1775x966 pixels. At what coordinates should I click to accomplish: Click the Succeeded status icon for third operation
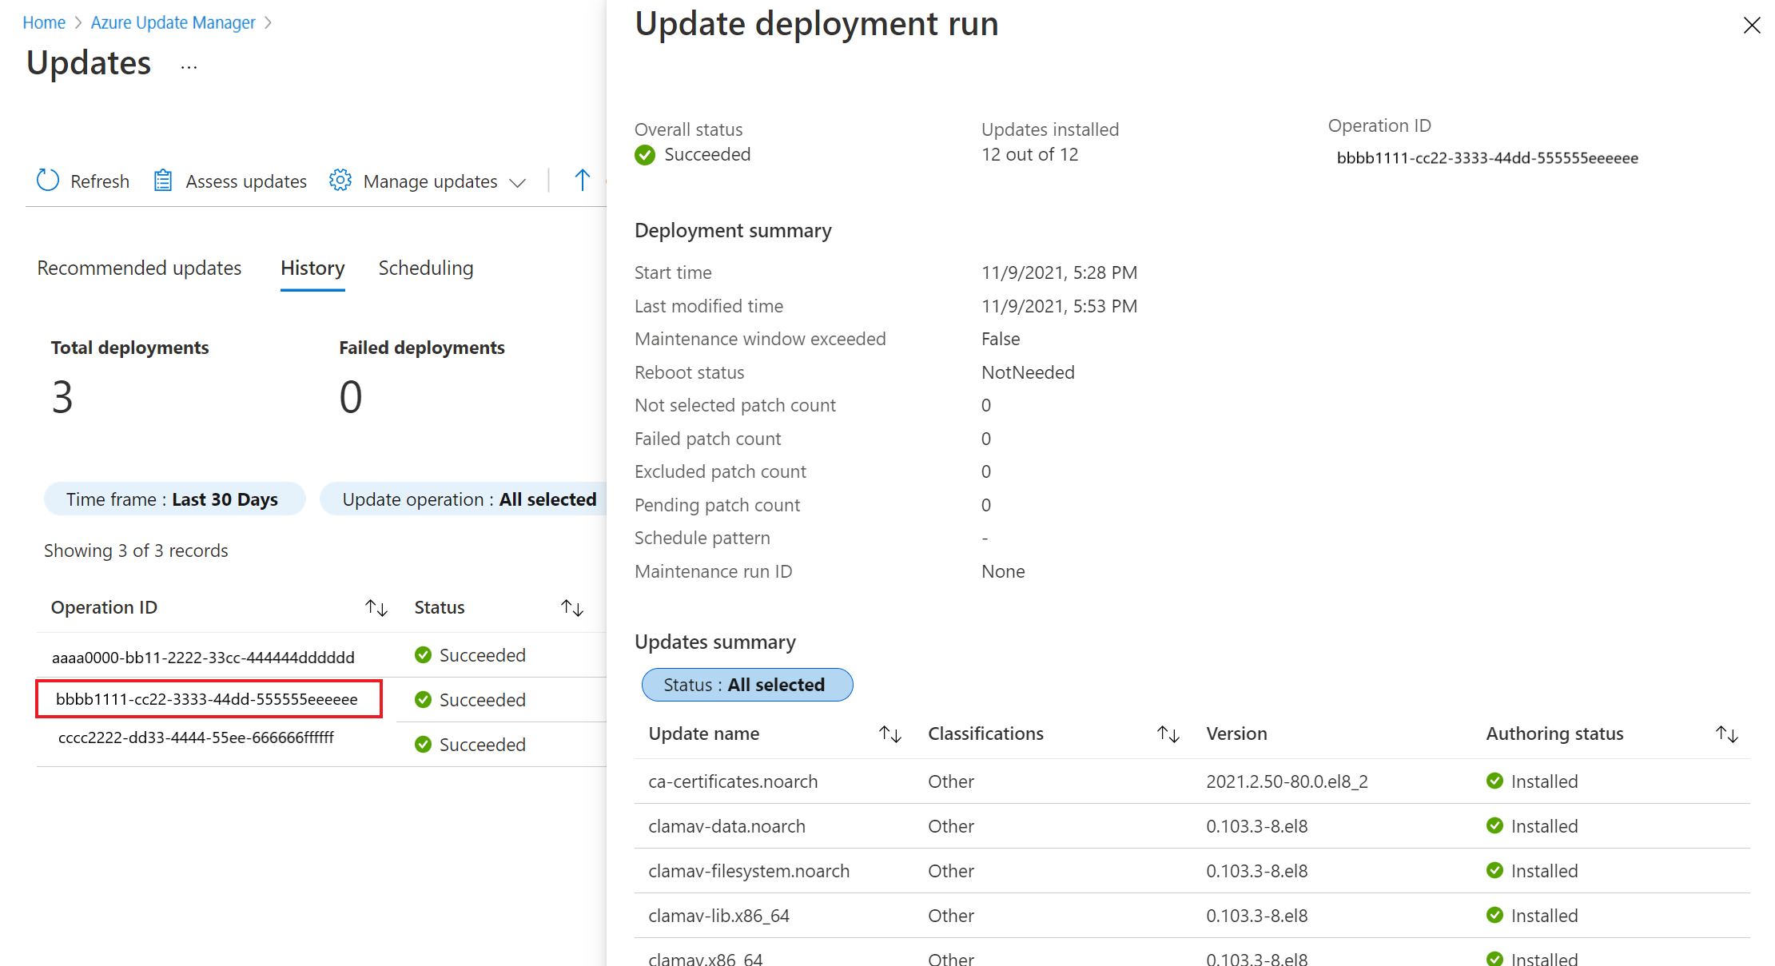click(x=422, y=744)
